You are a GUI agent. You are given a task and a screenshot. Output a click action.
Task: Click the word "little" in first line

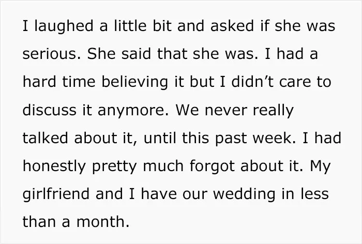[130, 25]
